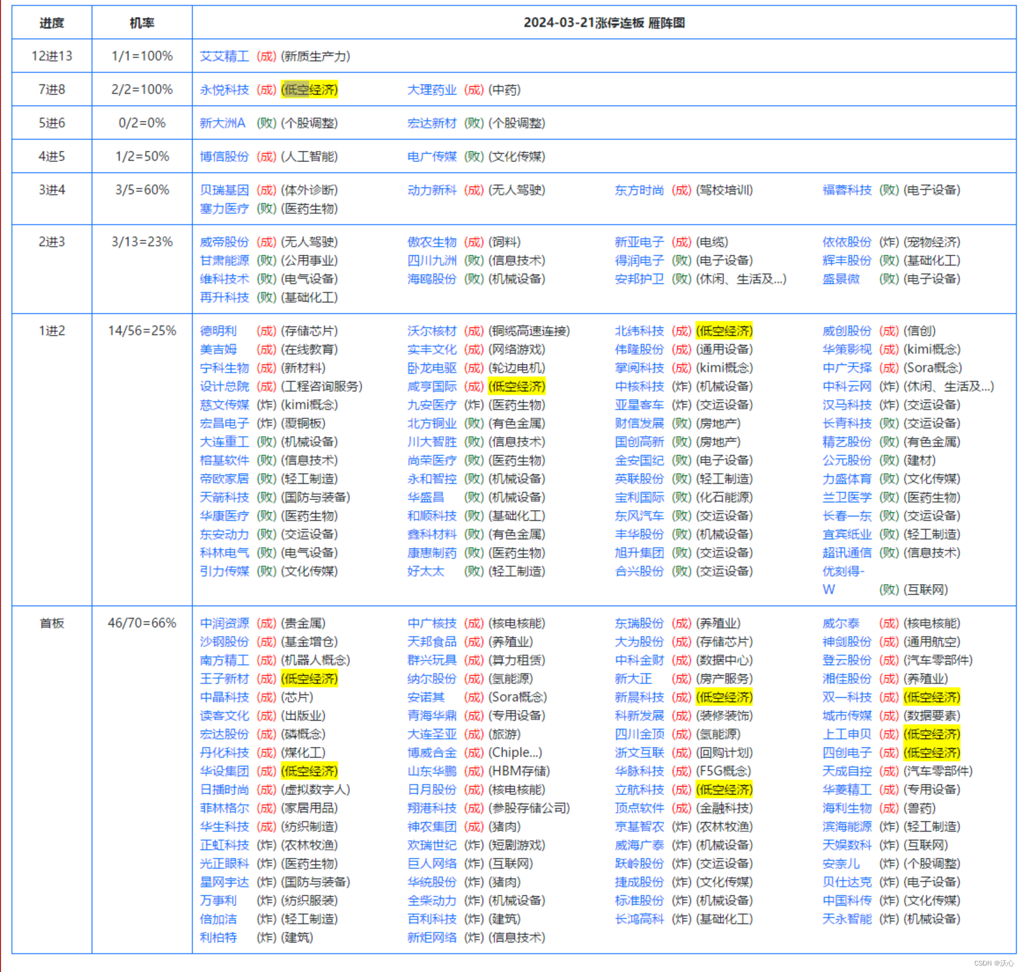
Task: Select the 威尔泰 link
Action: [x=841, y=623]
